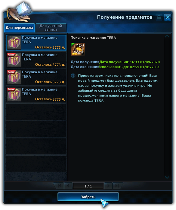This screenshot has height=210, width=176.
Task: Go to first page of items
Action: 59,186
